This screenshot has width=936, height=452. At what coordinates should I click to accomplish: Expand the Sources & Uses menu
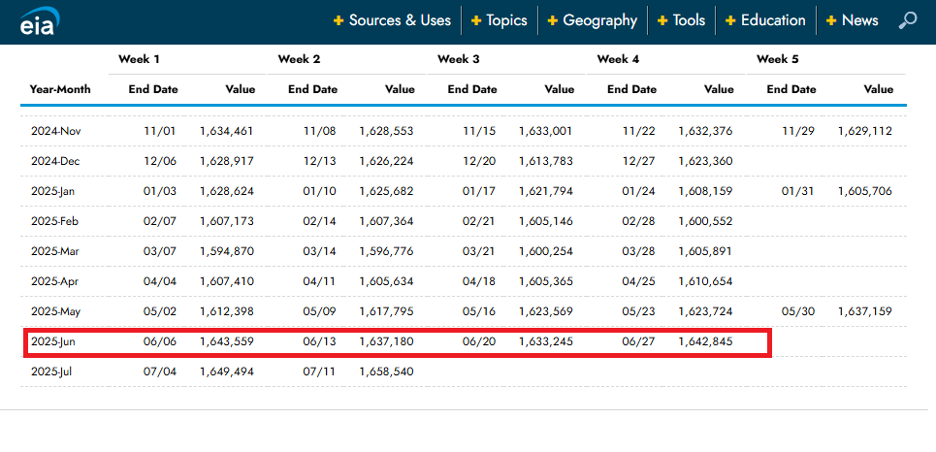click(x=400, y=20)
